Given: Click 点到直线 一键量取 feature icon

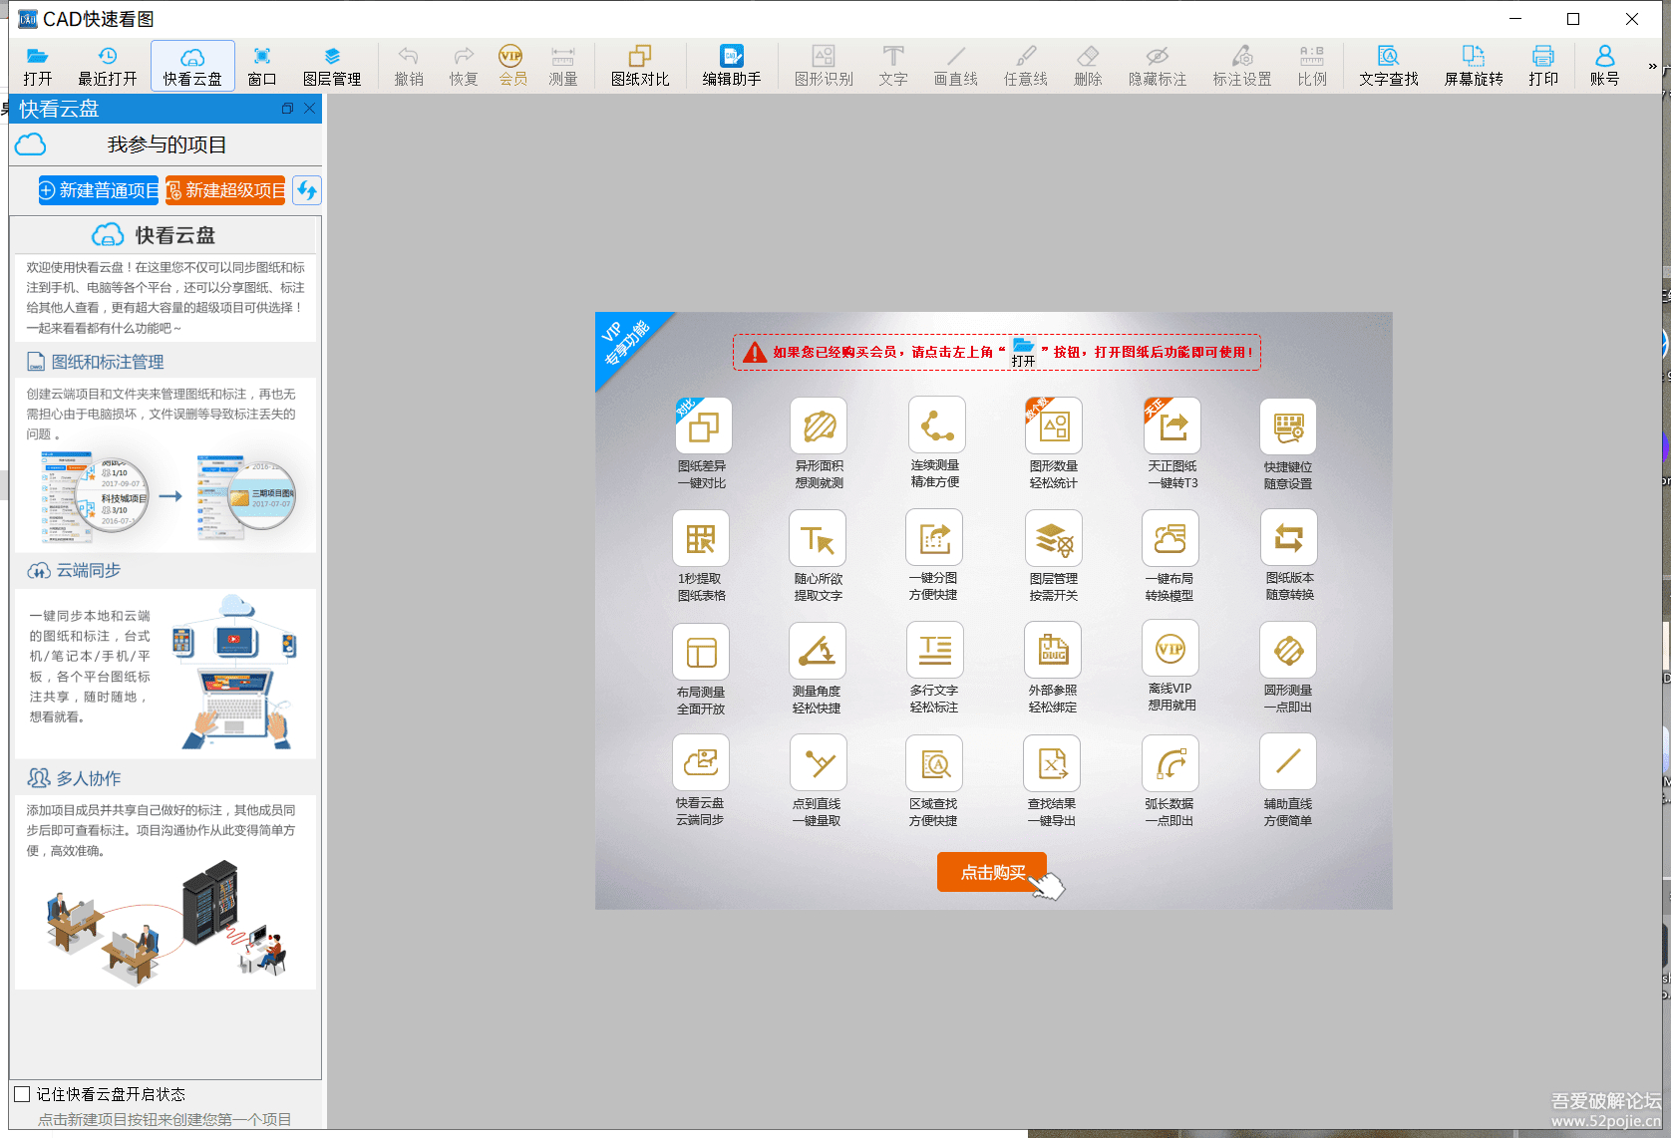Looking at the screenshot, I should pyautogui.click(x=819, y=763).
